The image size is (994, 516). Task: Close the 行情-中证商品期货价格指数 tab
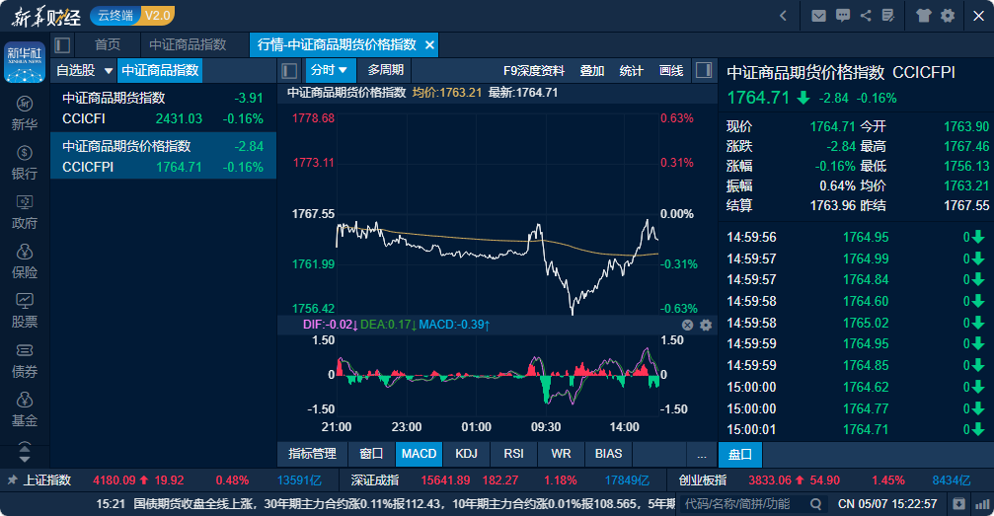click(429, 45)
